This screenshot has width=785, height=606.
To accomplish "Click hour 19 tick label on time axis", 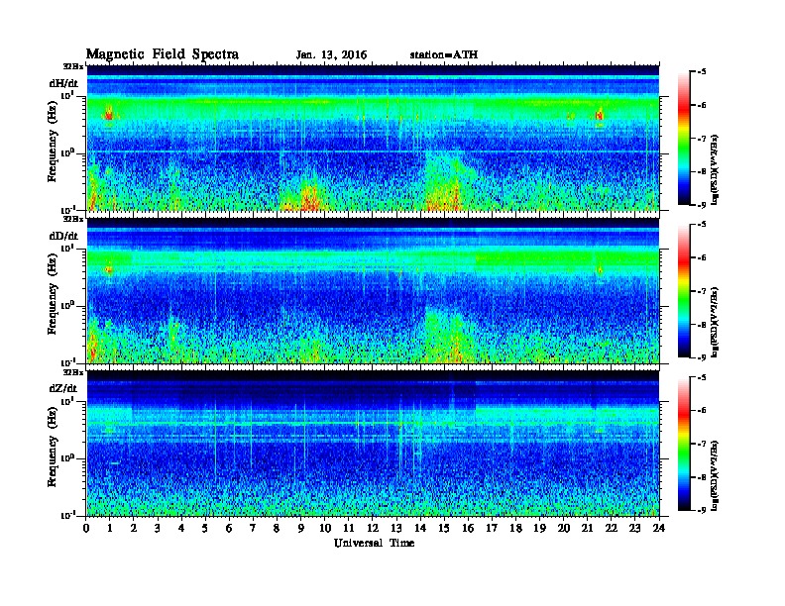I will pos(539,528).
